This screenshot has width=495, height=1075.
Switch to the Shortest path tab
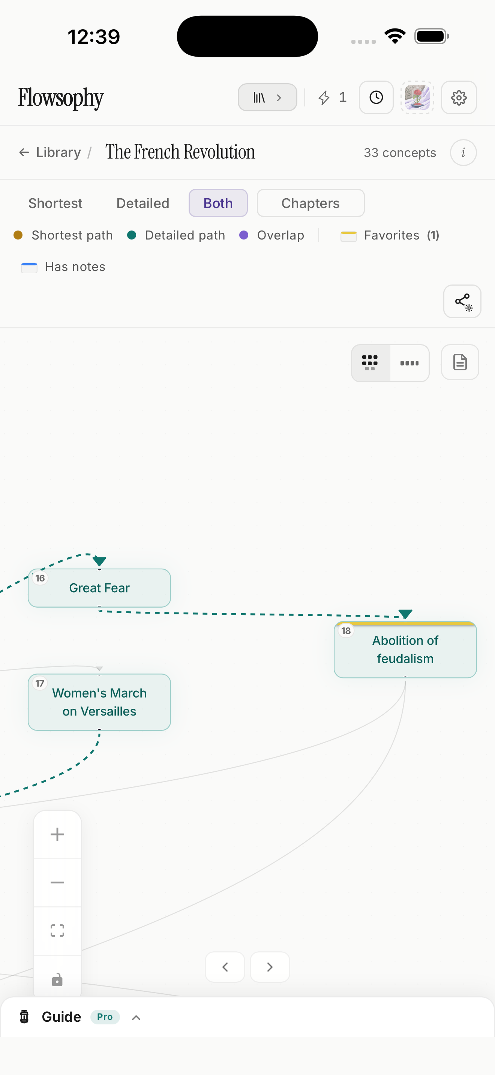[x=55, y=203]
